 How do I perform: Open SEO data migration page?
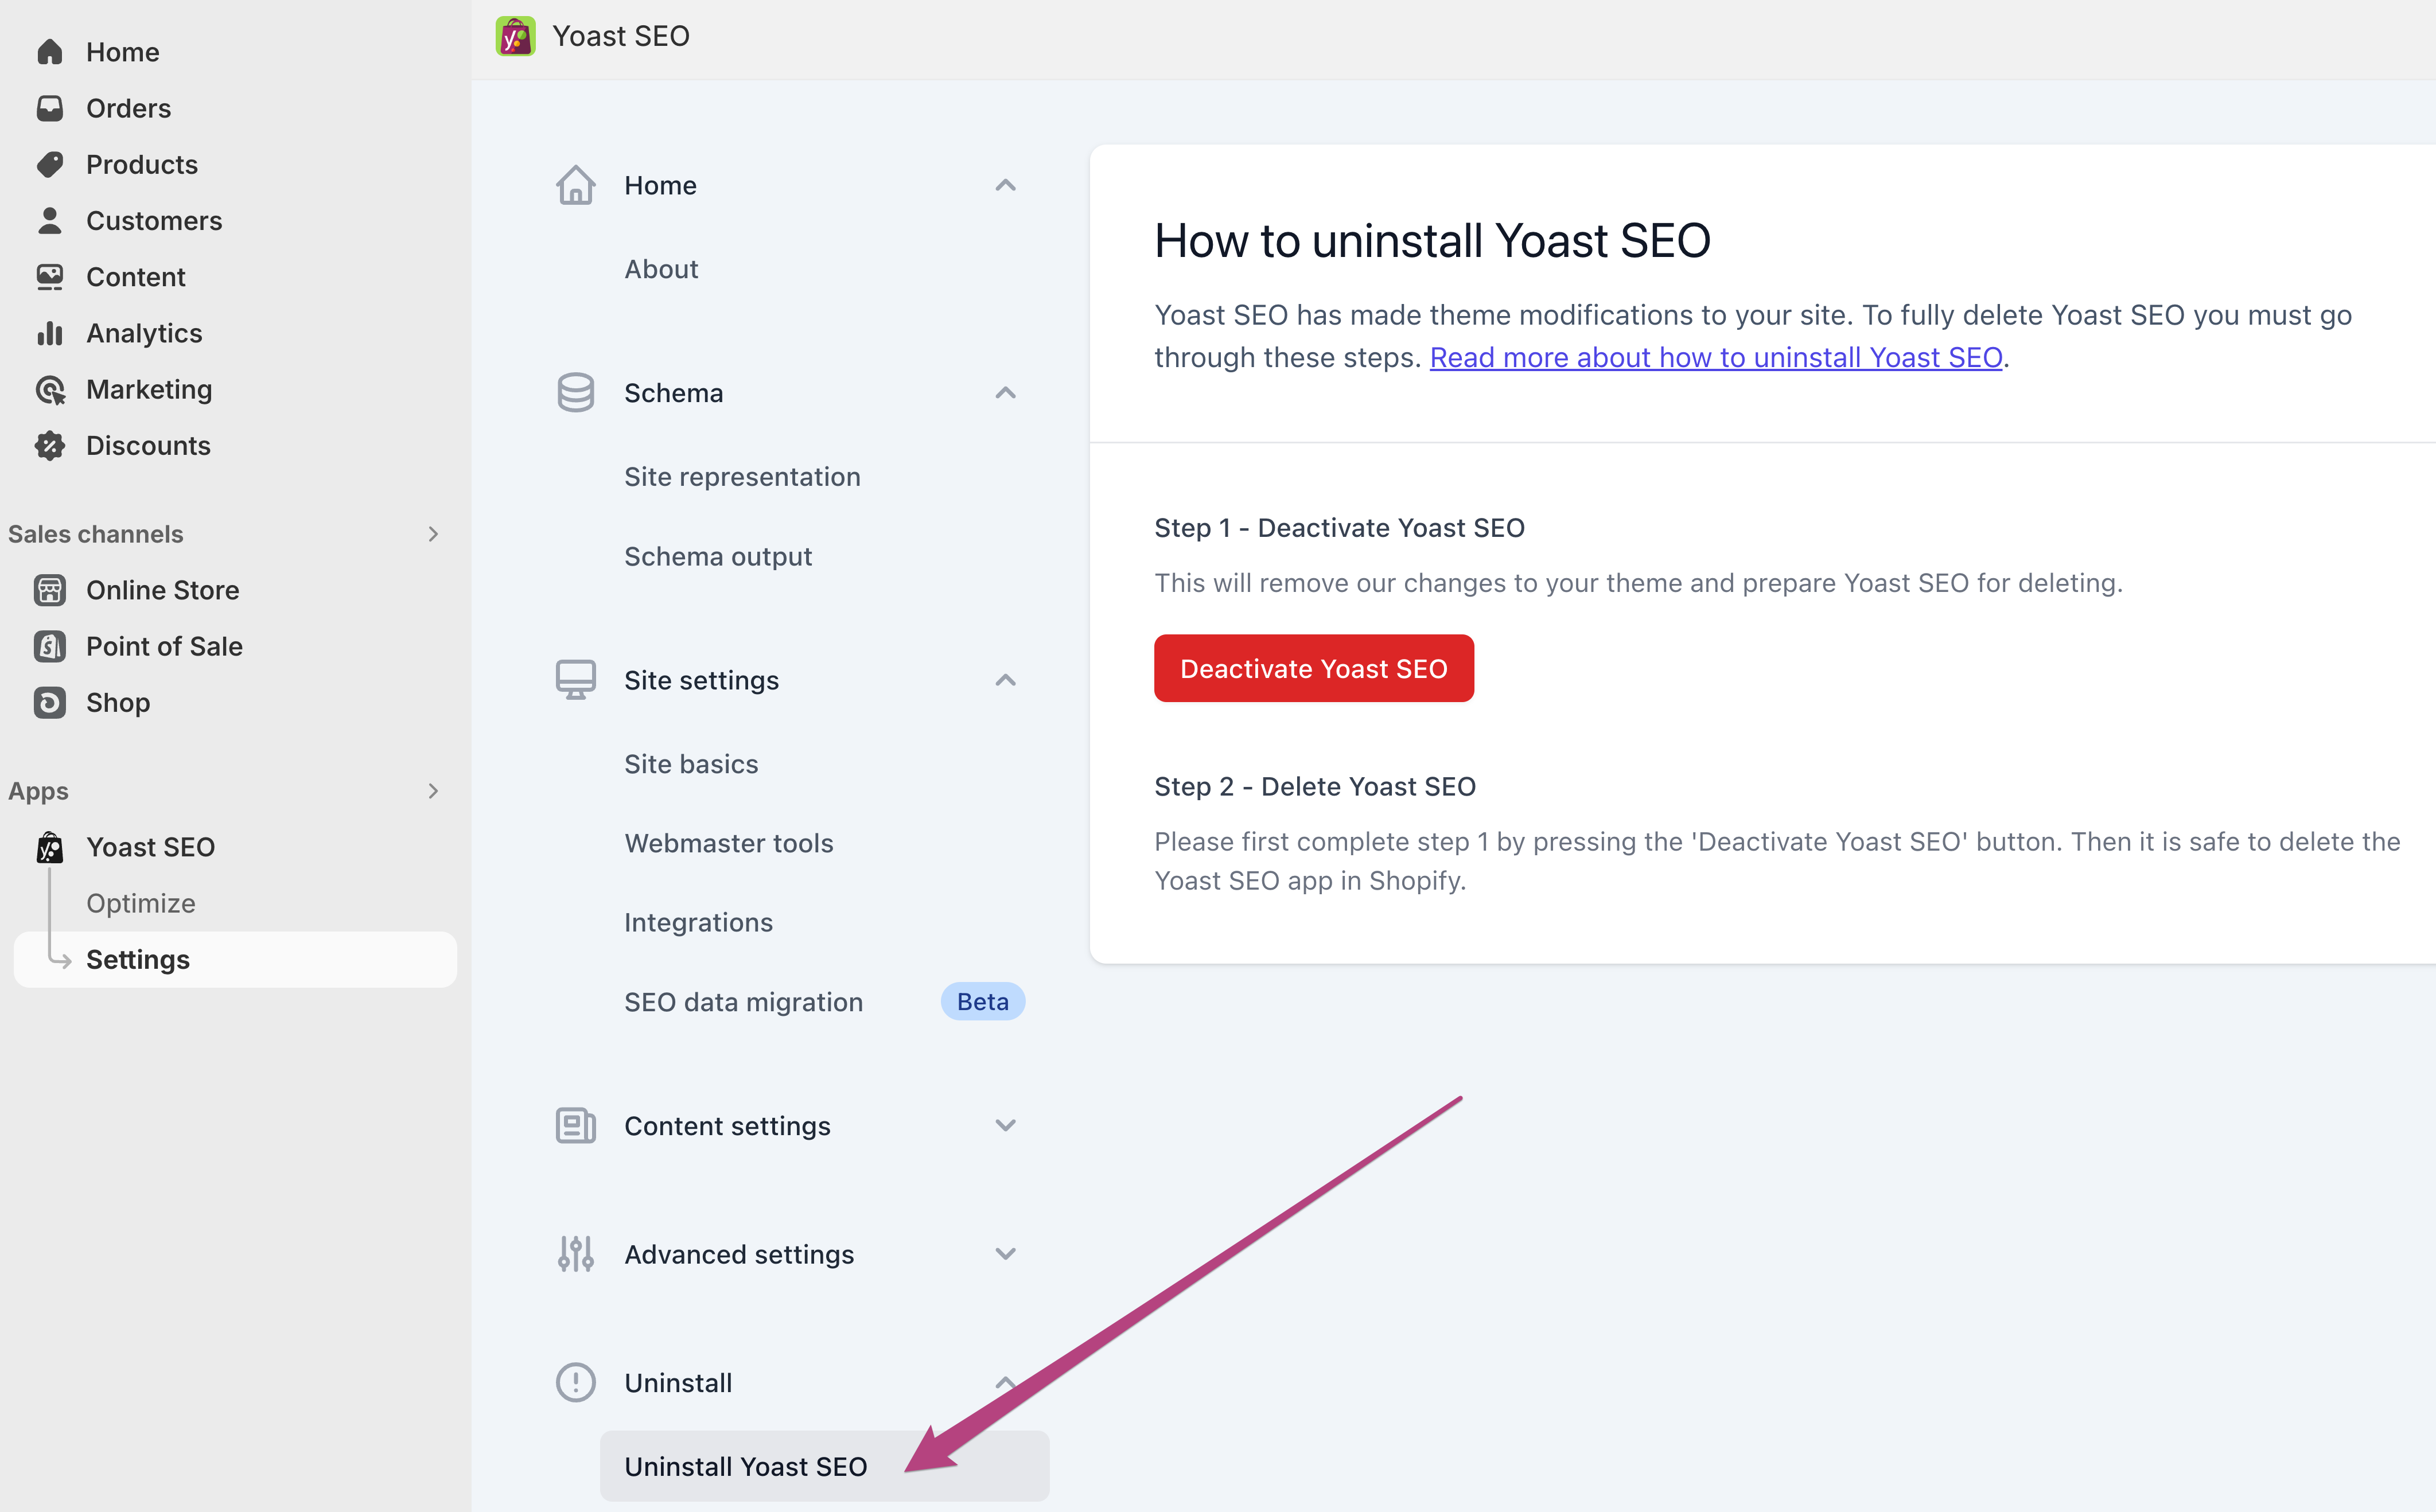point(743,1002)
